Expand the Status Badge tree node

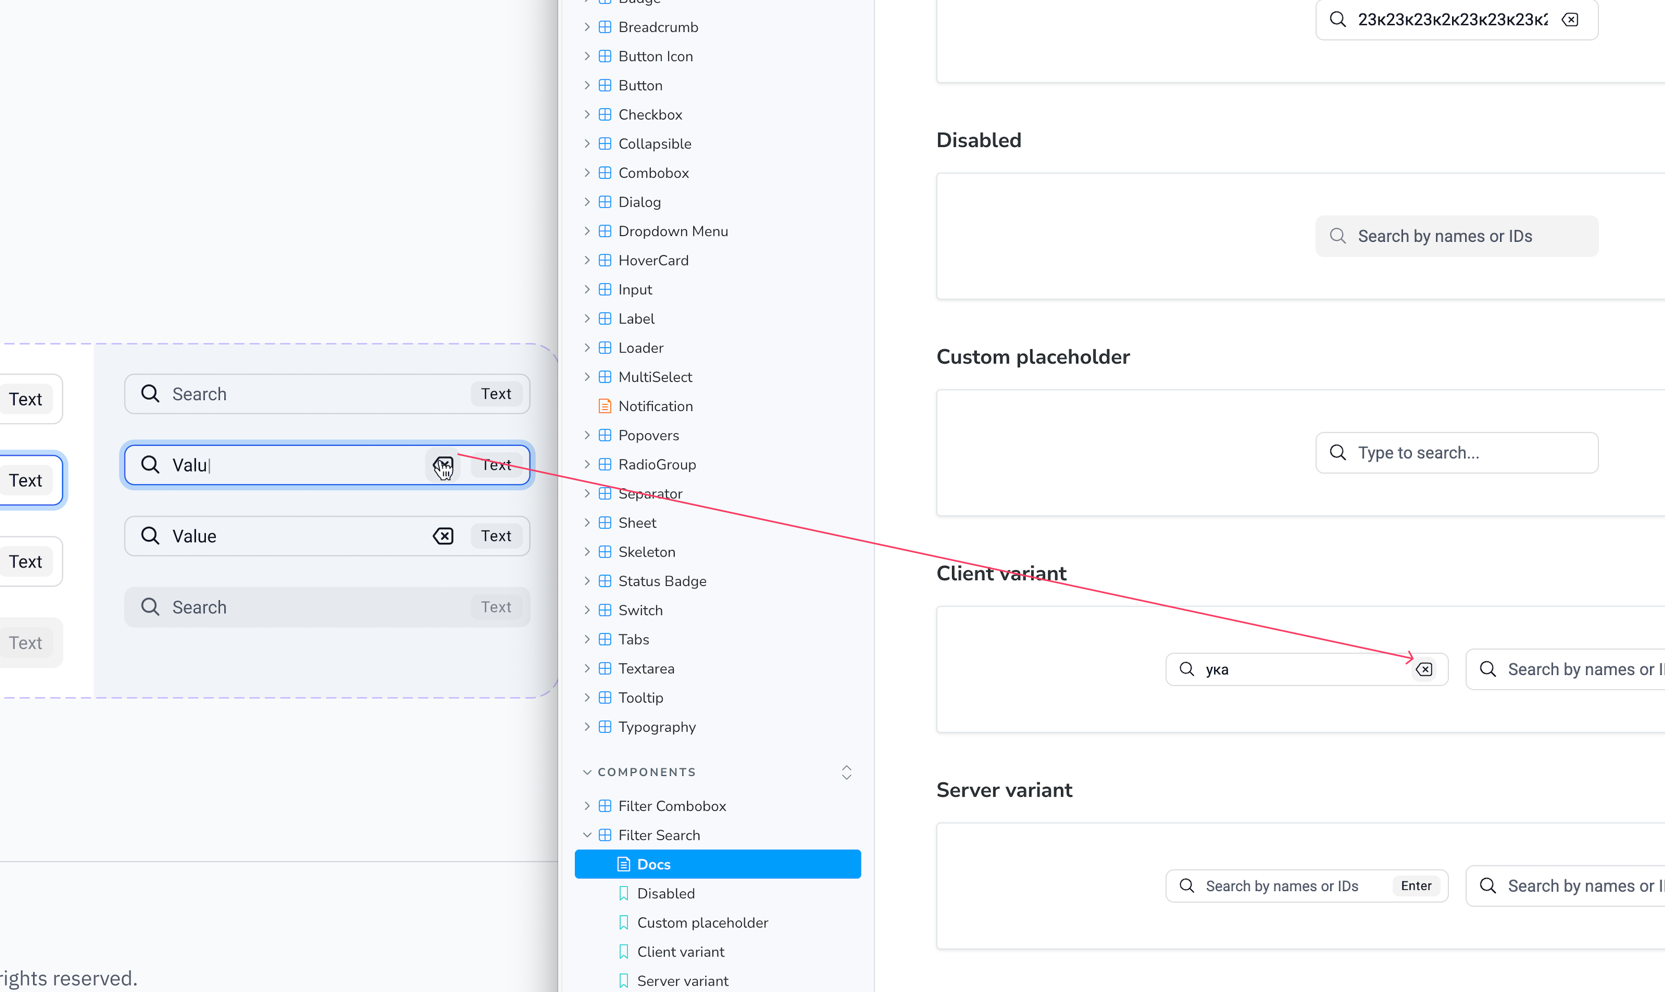pyautogui.click(x=586, y=581)
